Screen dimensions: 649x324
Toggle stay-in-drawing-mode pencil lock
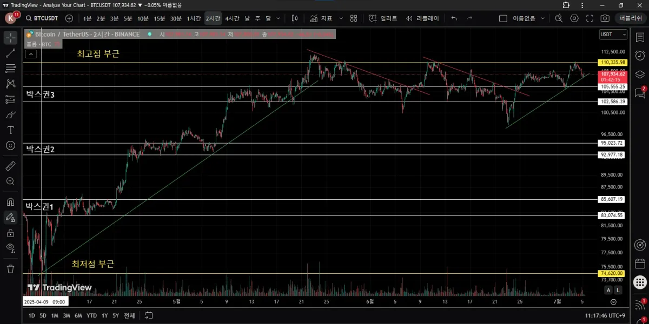coord(10,218)
